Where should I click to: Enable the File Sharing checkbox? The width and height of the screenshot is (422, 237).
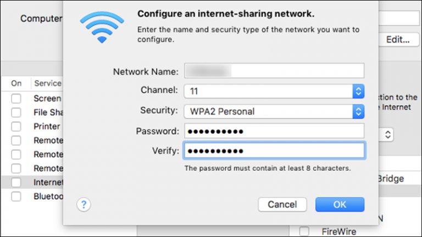click(x=16, y=112)
